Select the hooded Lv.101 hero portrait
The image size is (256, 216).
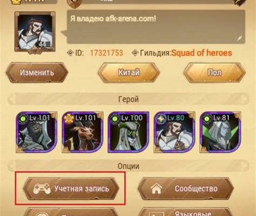tap(37, 132)
